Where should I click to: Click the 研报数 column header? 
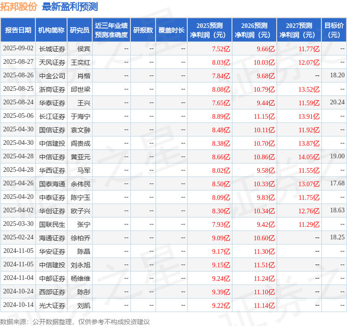pos(143,30)
